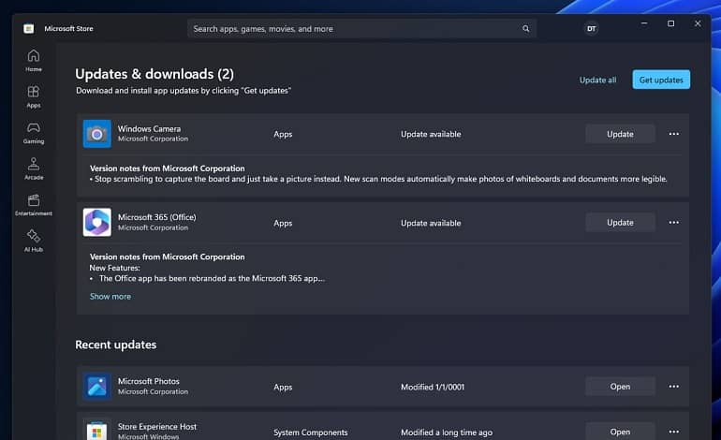721x440 pixels.
Task: Click the Microsoft Store logo icon
Action: 28,28
